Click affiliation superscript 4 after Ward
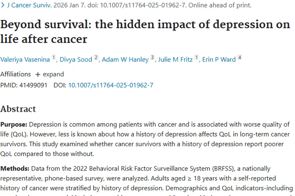This screenshot has width=295, height=196. click(x=240, y=58)
